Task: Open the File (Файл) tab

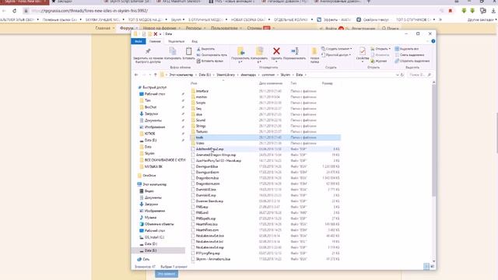Action: pyautogui.click(x=139, y=41)
